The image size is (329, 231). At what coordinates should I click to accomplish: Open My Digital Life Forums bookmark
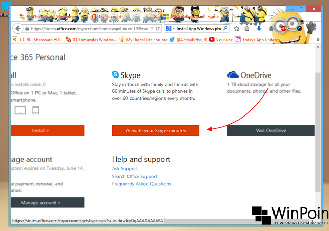coord(143,40)
